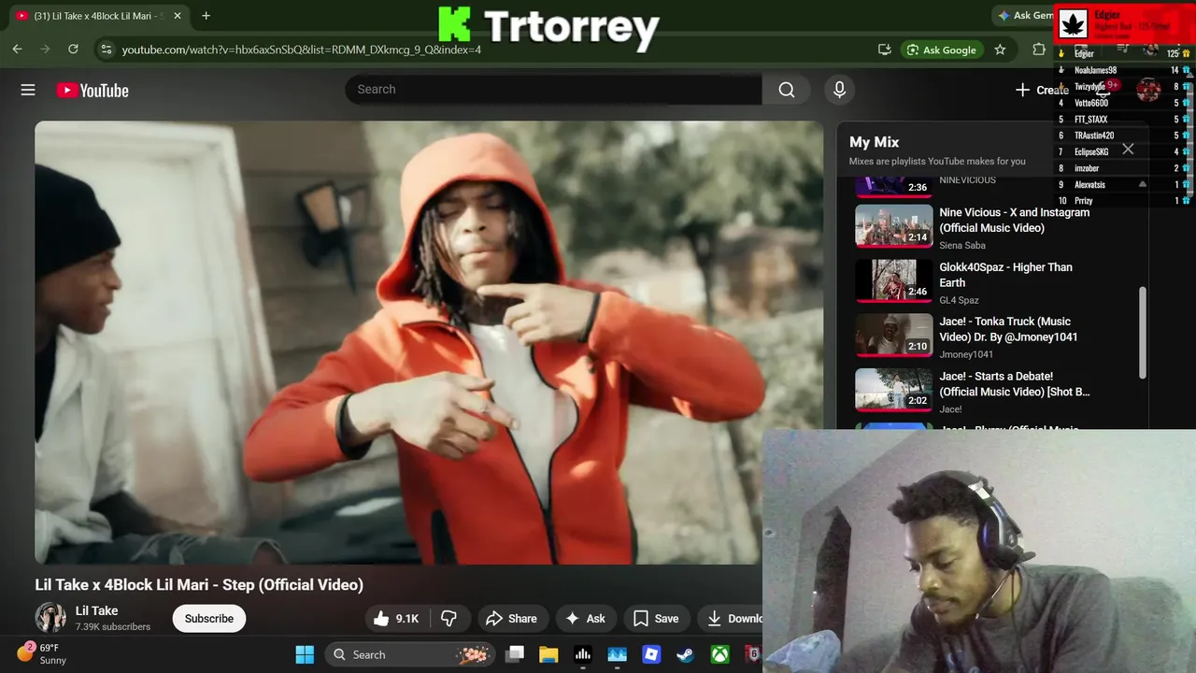
Task: Save the video to a playlist
Action: pyautogui.click(x=656, y=618)
